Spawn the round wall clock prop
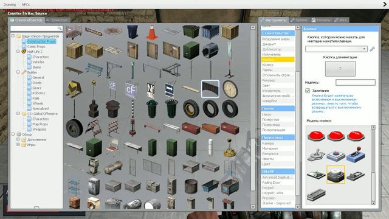 coord(230,89)
